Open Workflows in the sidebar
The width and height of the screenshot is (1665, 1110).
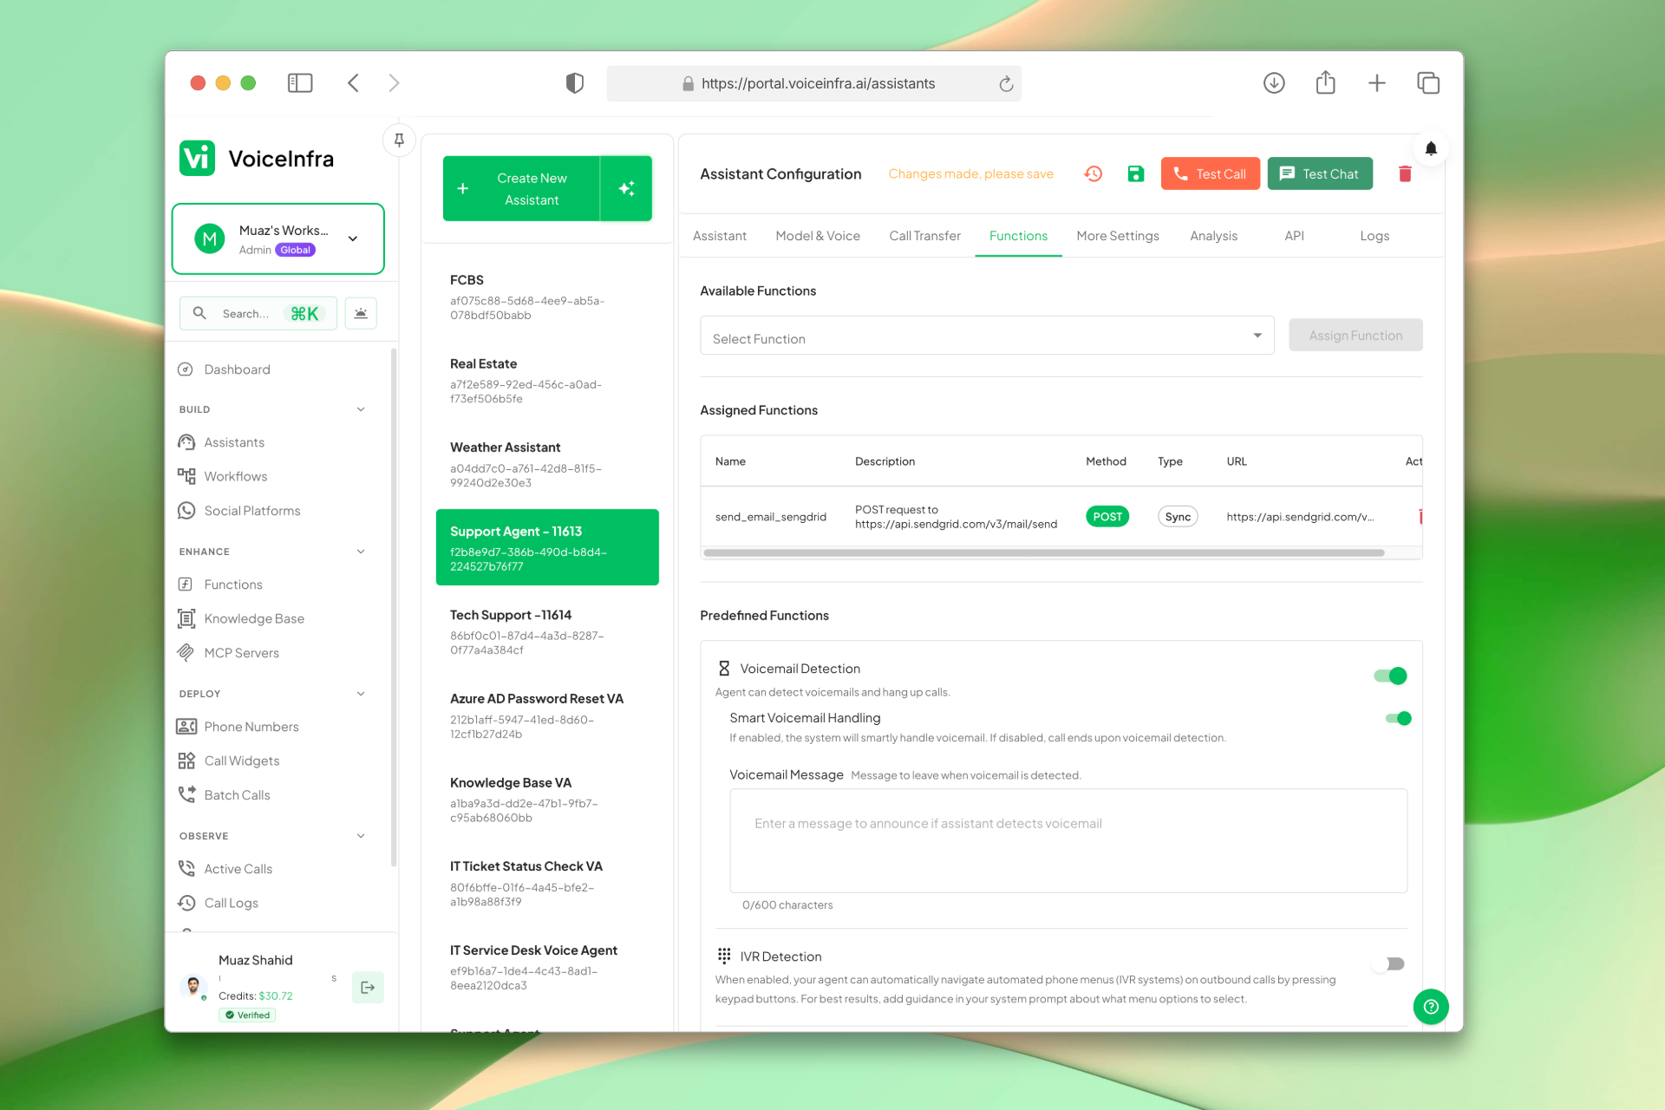coord(235,476)
